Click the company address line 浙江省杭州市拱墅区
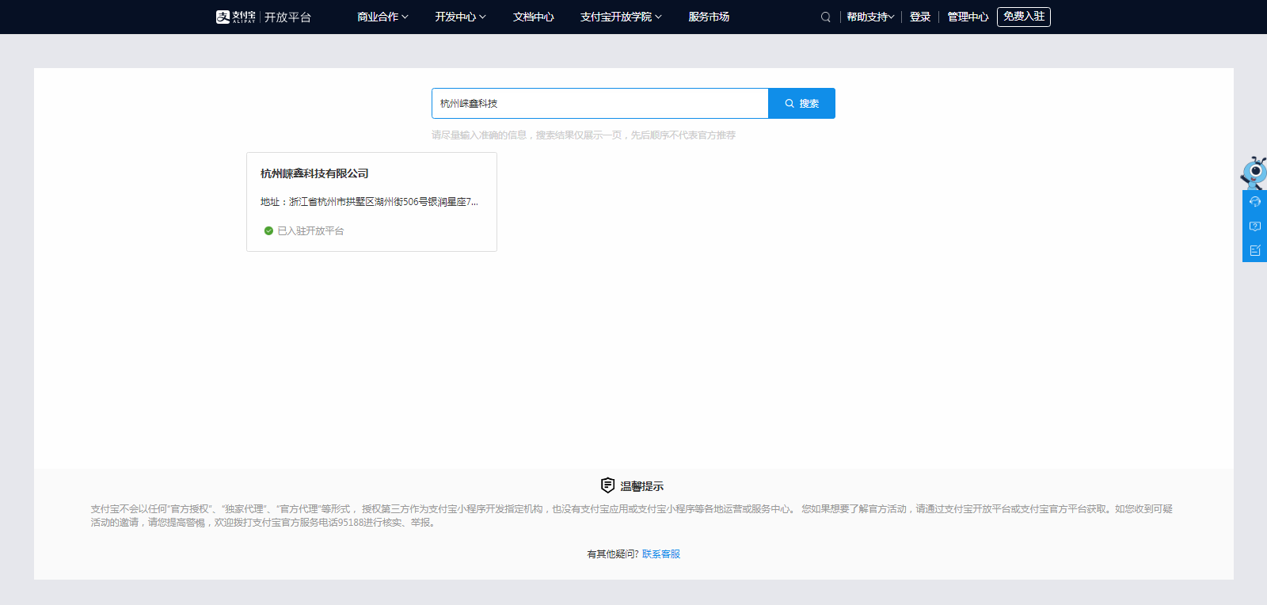Image resolution: width=1267 pixels, height=605 pixels. coord(369,202)
